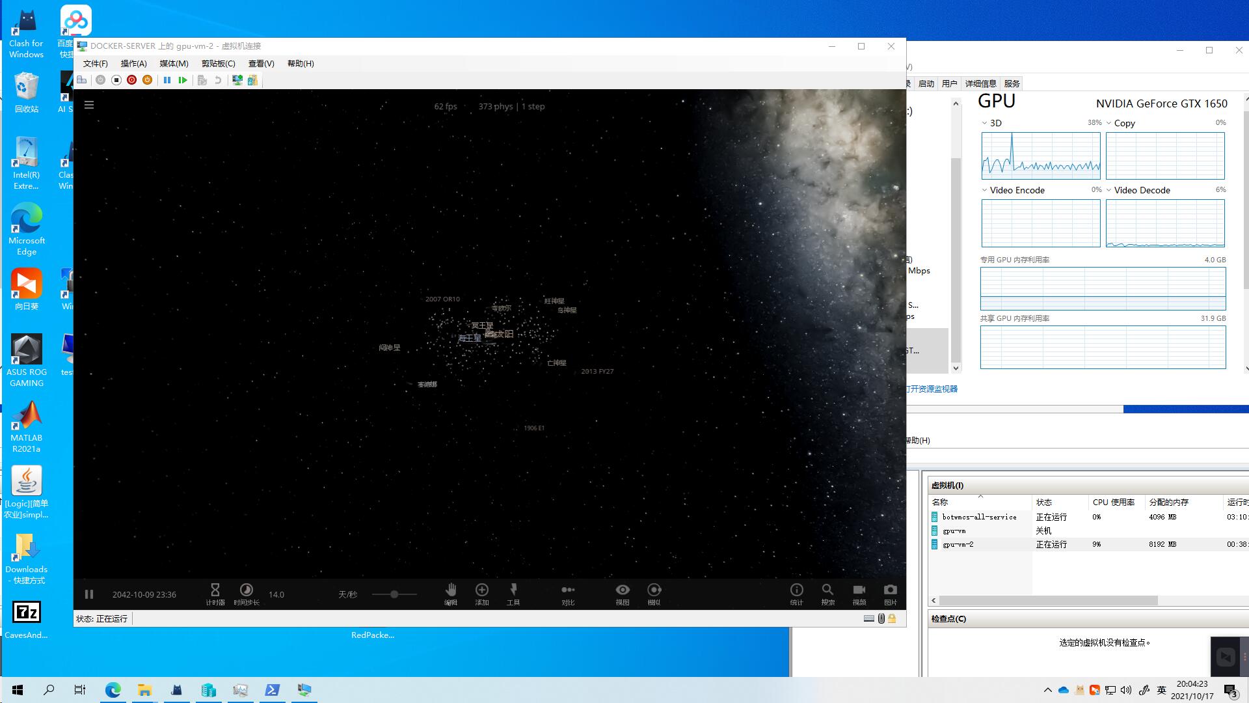Open the 工具 tools icon

[513, 590]
